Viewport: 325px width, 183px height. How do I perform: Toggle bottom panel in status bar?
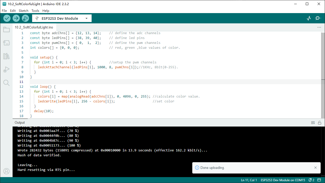click(x=319, y=180)
